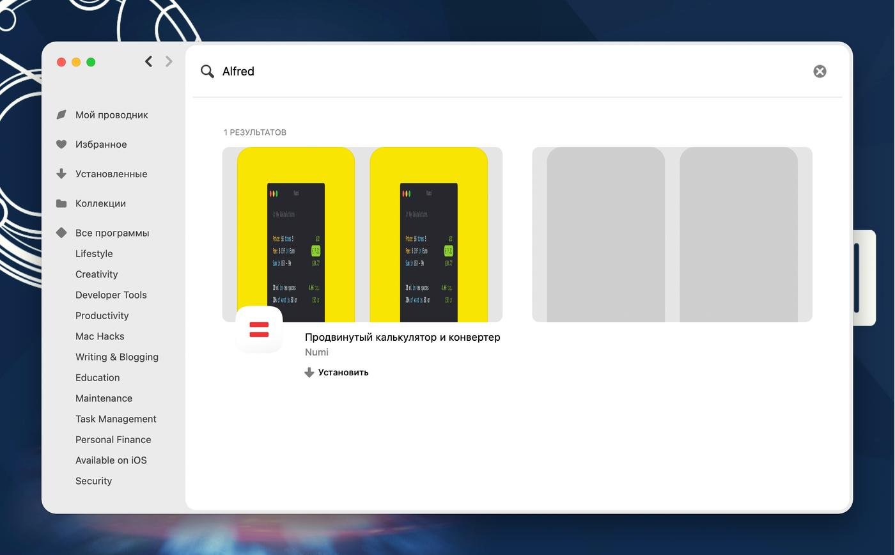Screen dimensions: 895x555
Task: Select Все программы in the sidebar
Action: click(112, 233)
